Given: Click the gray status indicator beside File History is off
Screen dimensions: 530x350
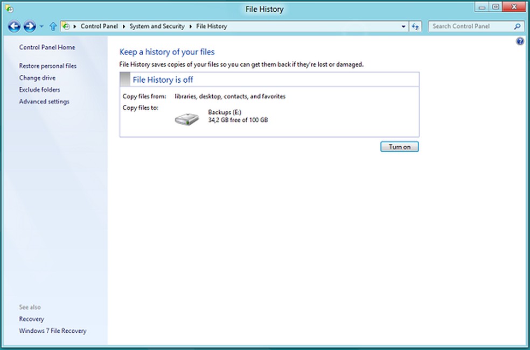Looking at the screenshot, I should tap(125, 80).
